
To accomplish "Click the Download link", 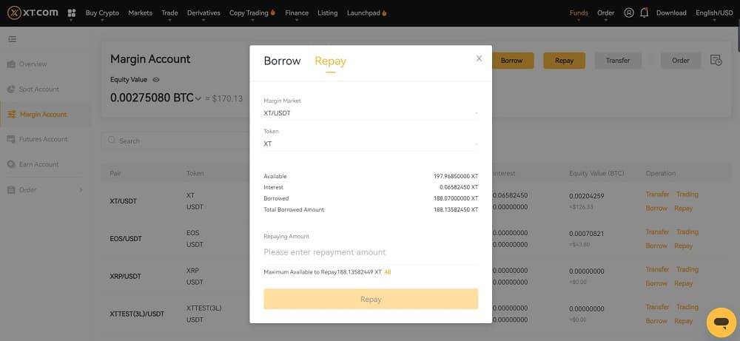I will 671,13.
